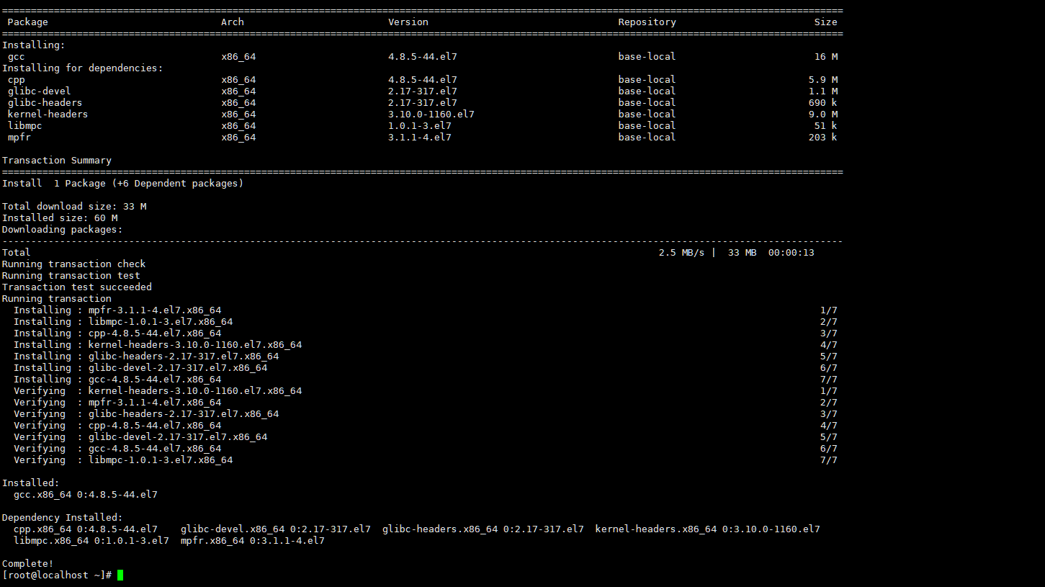Click 'glibc-headers.x86_64 0:2.17-317.el7' dependency entry
Screen dimensions: 1045x587
[x=483, y=529]
